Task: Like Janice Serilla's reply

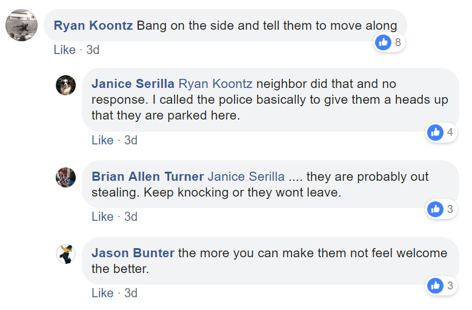Action: point(102,140)
